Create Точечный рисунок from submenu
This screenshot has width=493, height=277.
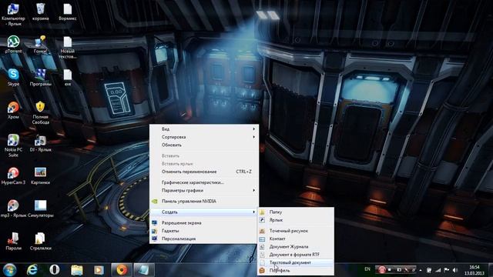pyautogui.click(x=296, y=231)
